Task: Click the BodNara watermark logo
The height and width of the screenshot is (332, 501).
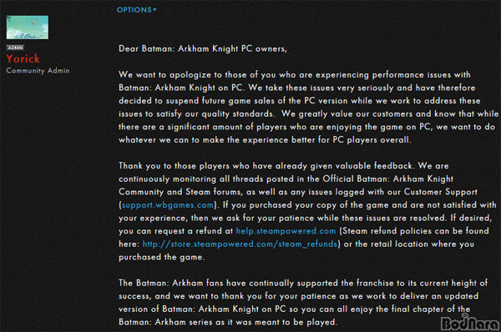Action: [x=469, y=323]
